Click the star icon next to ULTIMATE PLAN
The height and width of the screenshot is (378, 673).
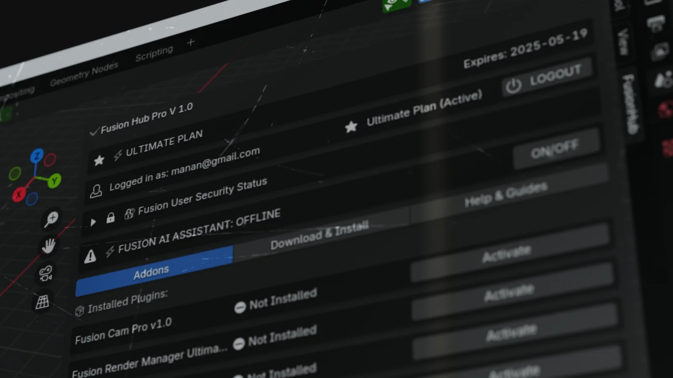tap(99, 160)
